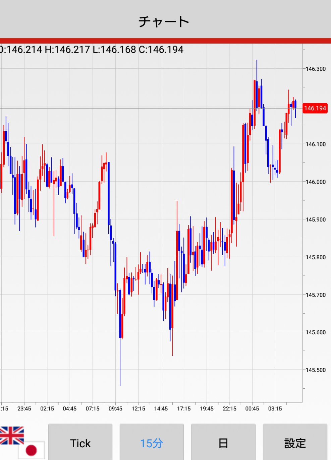Click the 145.500 price axis label

[x=315, y=370]
